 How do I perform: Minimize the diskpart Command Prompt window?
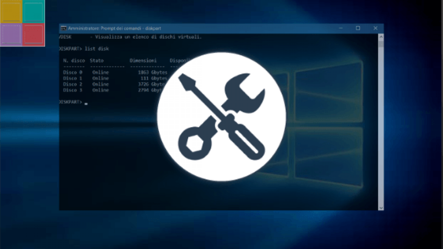[340, 28]
